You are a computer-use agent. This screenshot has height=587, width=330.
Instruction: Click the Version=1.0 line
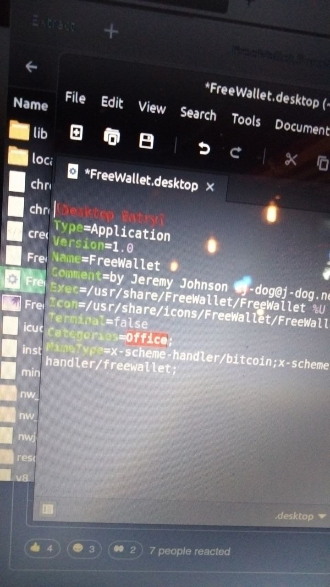[x=93, y=244]
